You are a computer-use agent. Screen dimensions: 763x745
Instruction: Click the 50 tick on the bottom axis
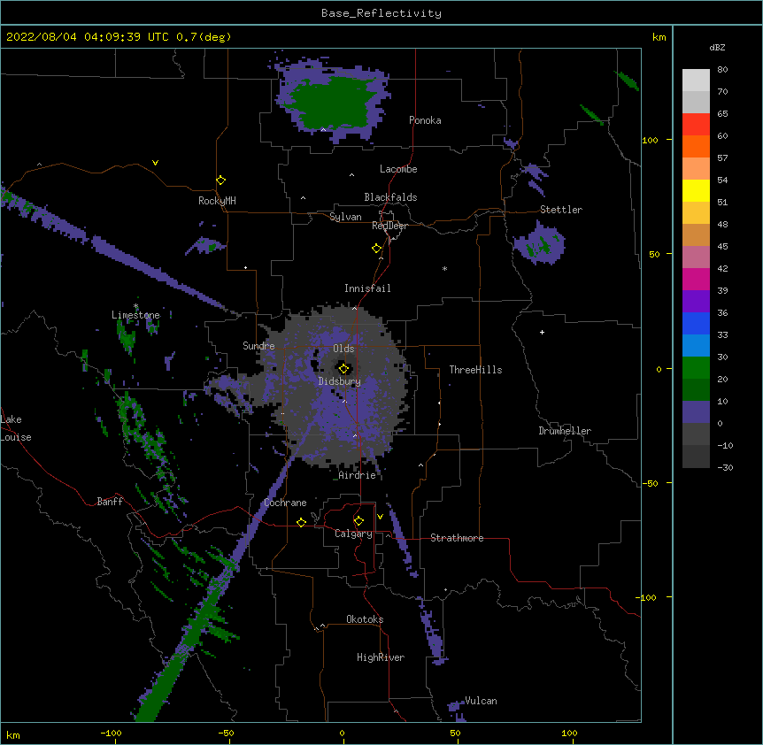coord(455,733)
